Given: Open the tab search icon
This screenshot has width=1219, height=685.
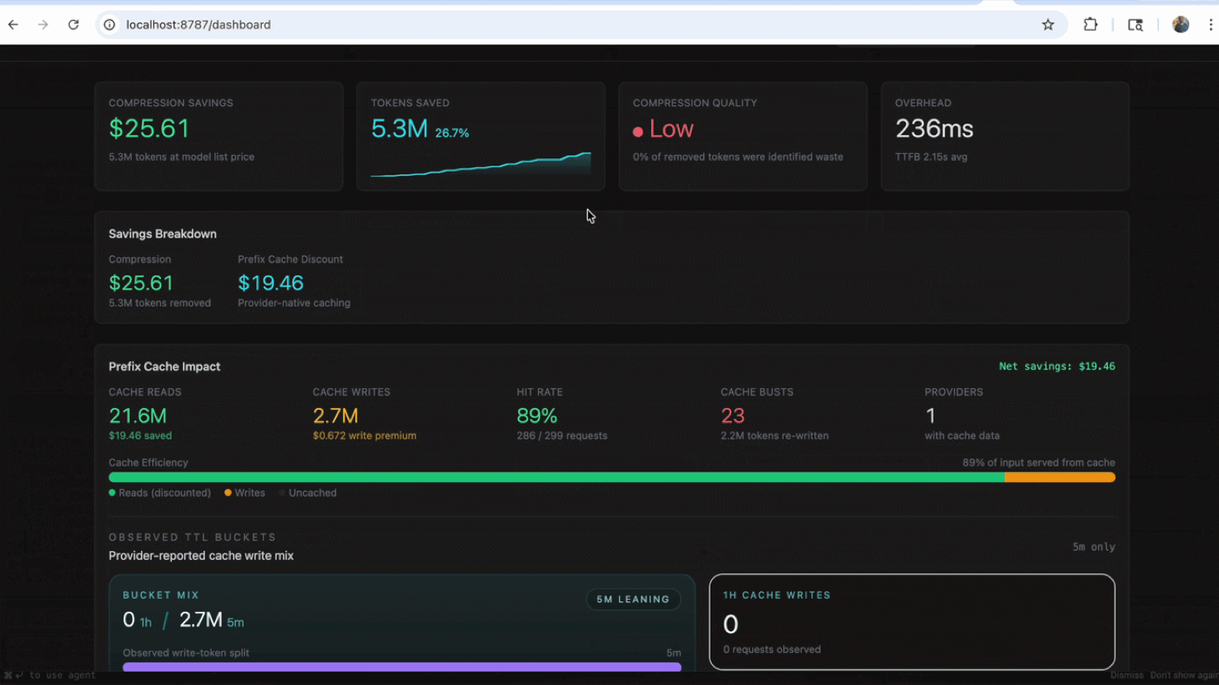Looking at the screenshot, I should (1135, 24).
